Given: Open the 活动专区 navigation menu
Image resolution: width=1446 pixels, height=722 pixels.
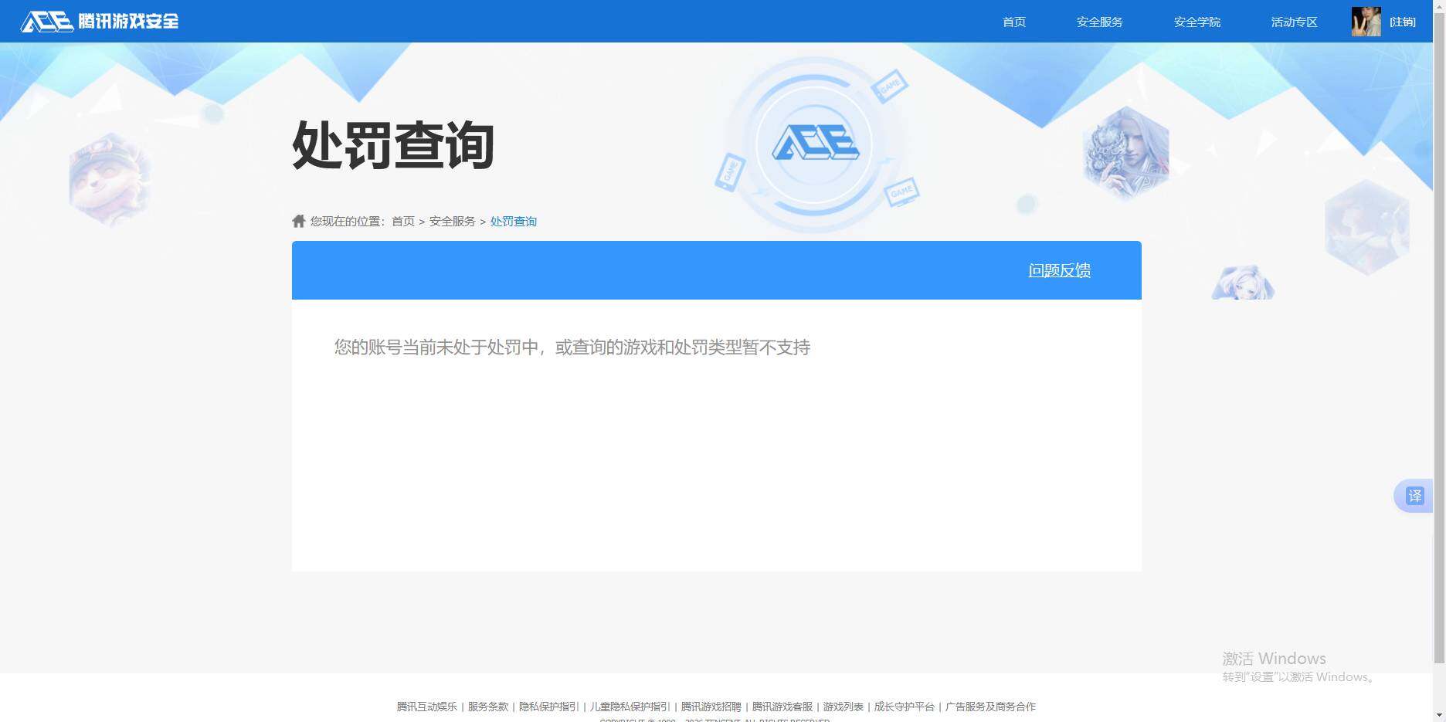Looking at the screenshot, I should coord(1294,22).
